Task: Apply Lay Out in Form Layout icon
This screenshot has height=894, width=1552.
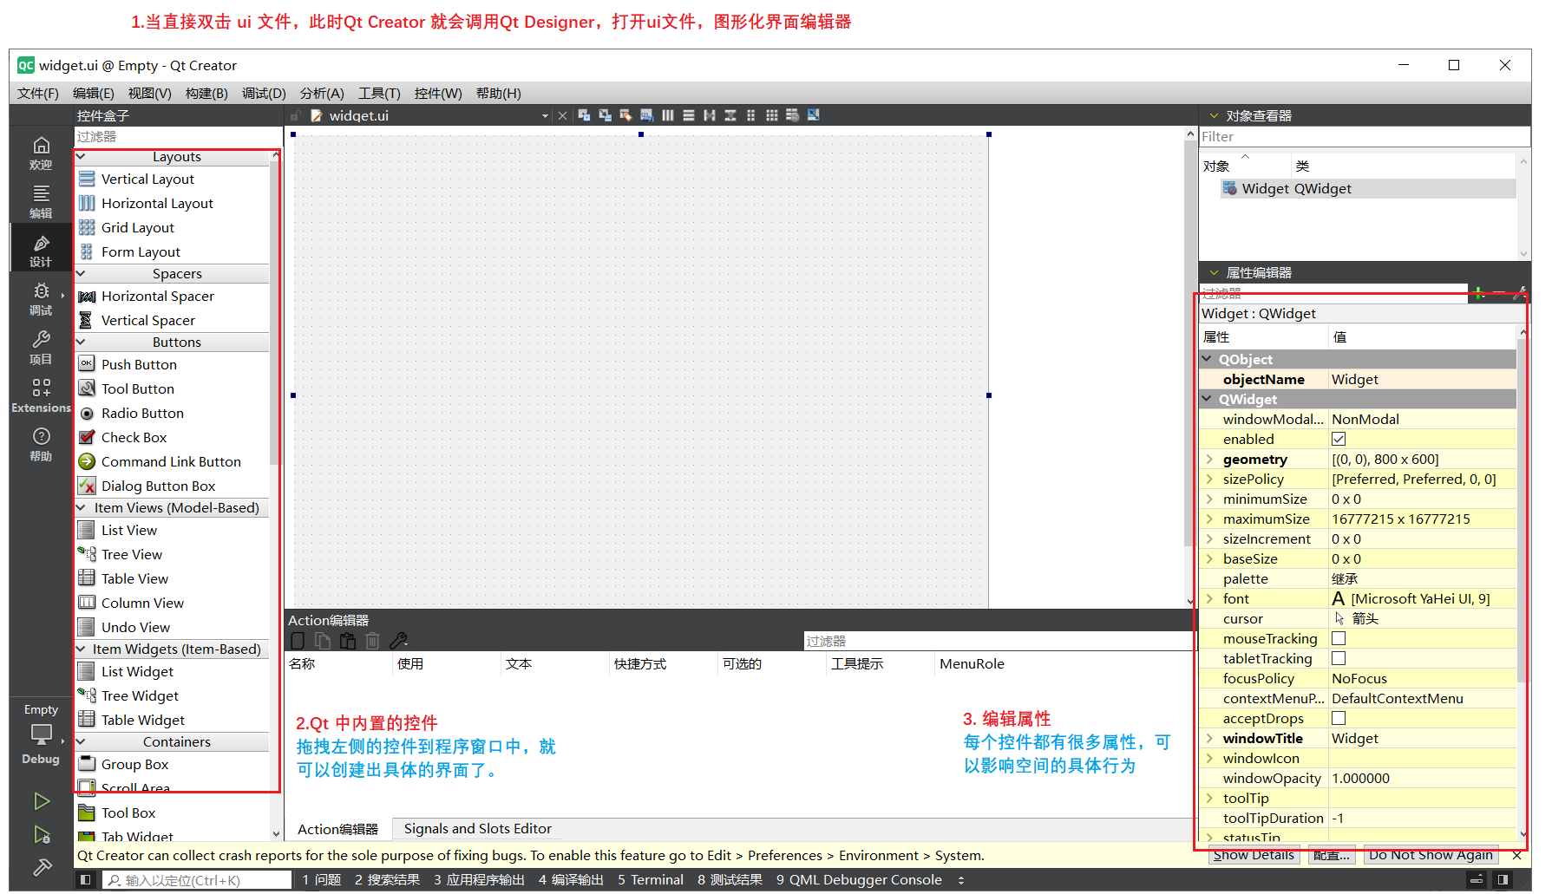Action: pos(750,115)
